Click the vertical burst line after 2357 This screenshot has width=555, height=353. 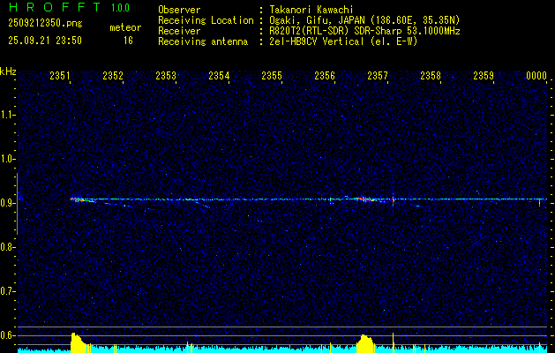(x=393, y=199)
